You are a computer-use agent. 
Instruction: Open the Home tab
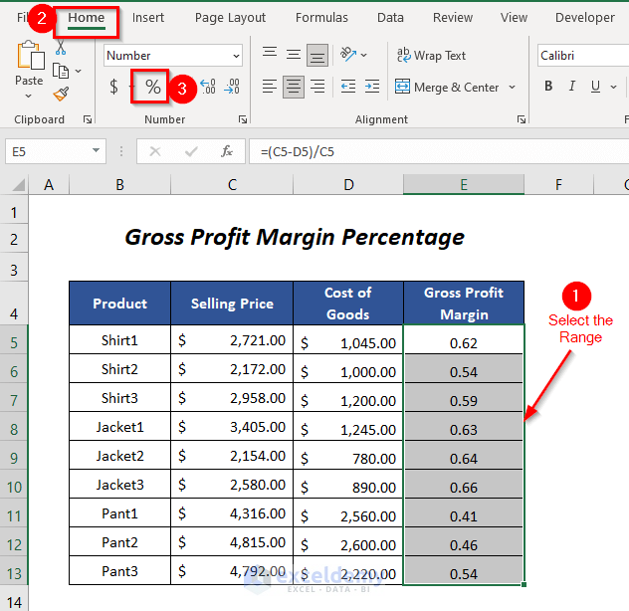pyautogui.click(x=87, y=18)
